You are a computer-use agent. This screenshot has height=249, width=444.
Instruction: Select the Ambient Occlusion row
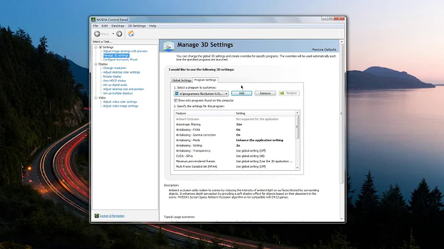coord(234,119)
